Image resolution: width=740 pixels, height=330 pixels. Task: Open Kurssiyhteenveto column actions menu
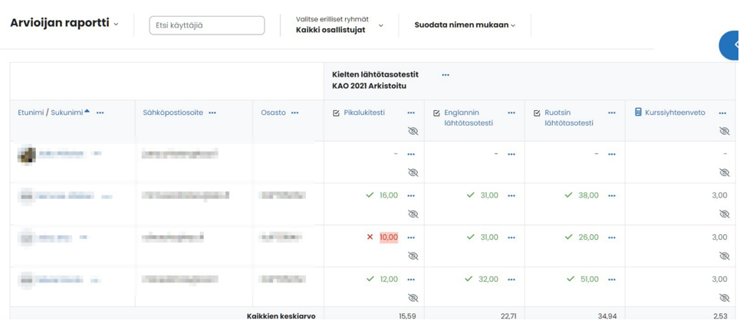click(722, 113)
